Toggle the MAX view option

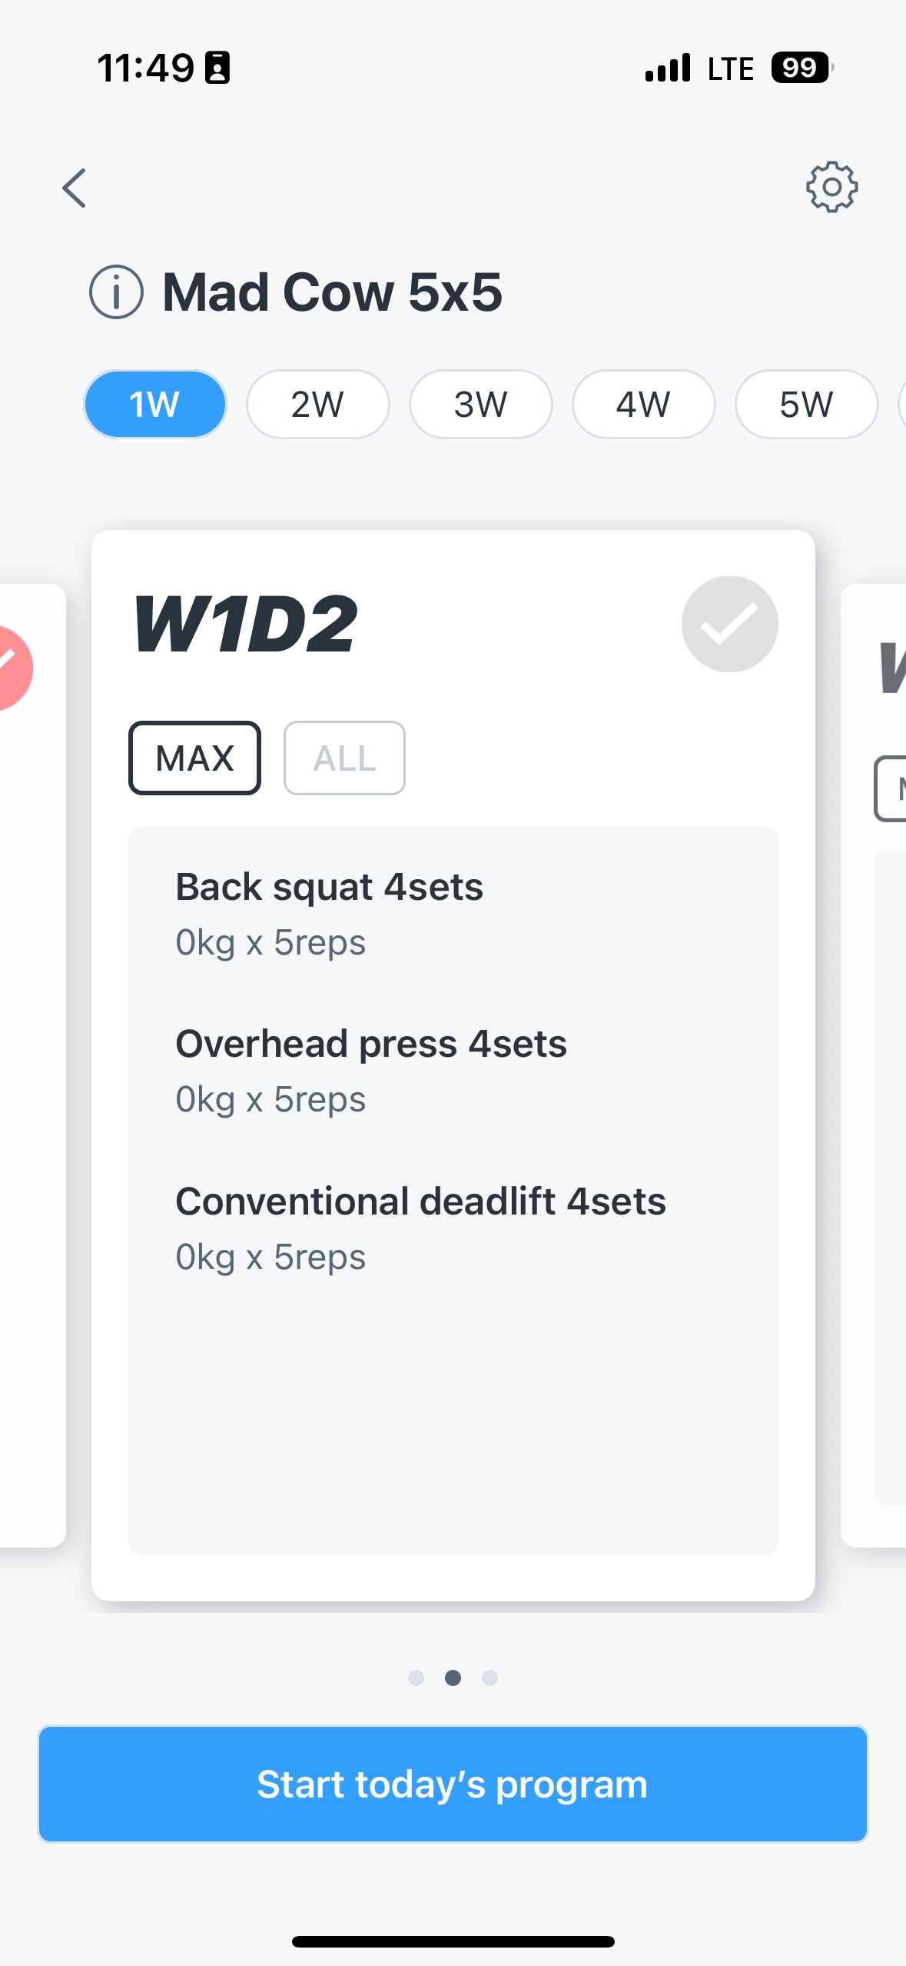pos(194,758)
